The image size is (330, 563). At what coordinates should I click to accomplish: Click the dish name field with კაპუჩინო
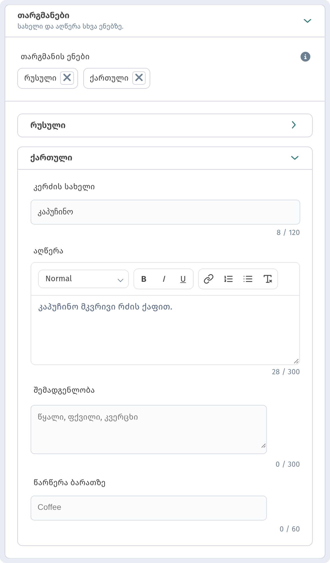point(165,212)
